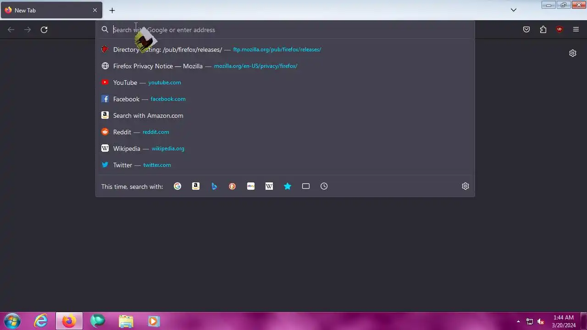The image size is (587, 330).
Task: Open search settings gear in dropdown
Action: point(465,186)
